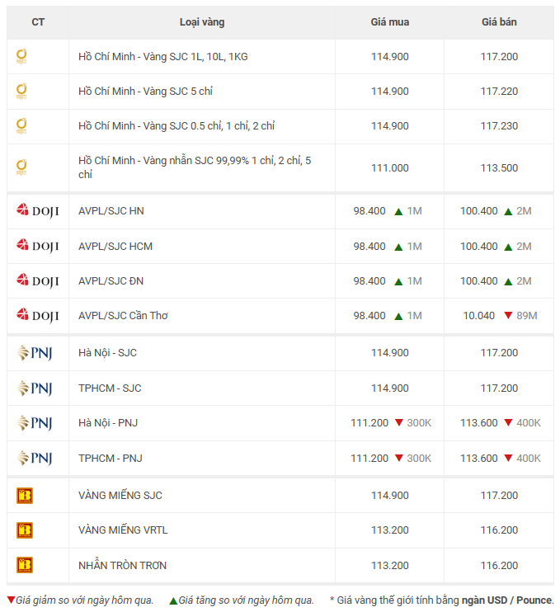
Task: Click green up arrow in AVPL/SJC HCM buy price
Action: click(398, 247)
